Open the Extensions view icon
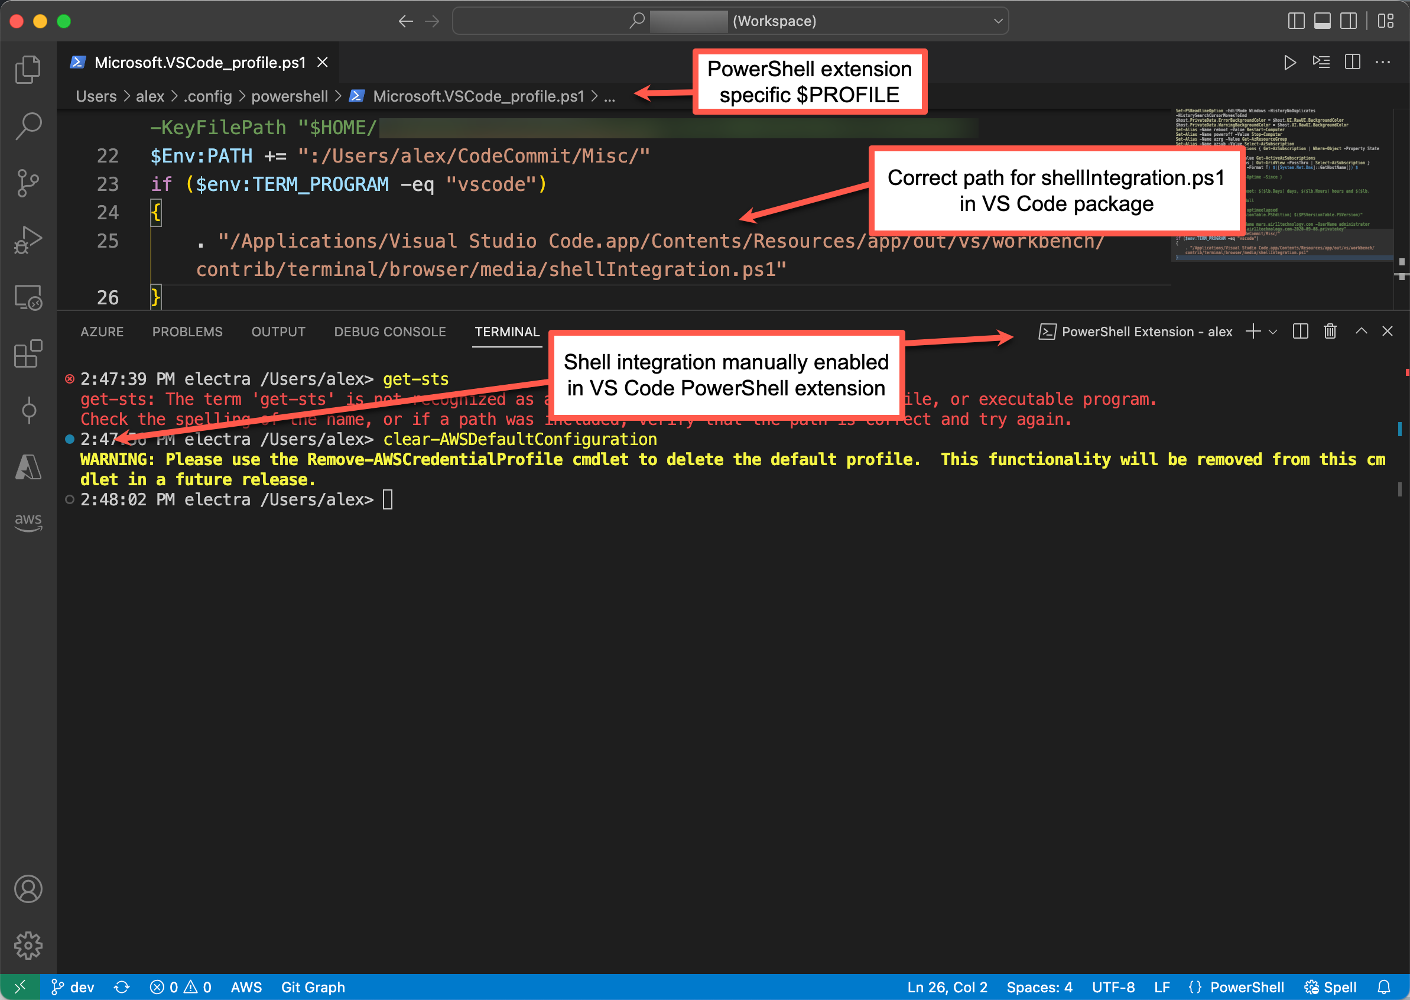The width and height of the screenshot is (1410, 1000). click(28, 354)
